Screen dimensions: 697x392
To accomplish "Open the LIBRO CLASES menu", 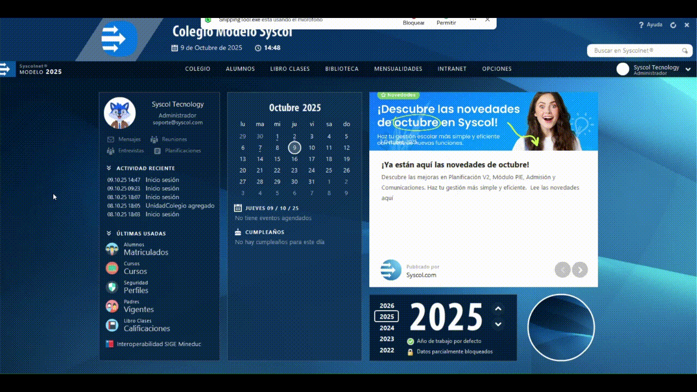I will tap(290, 69).
